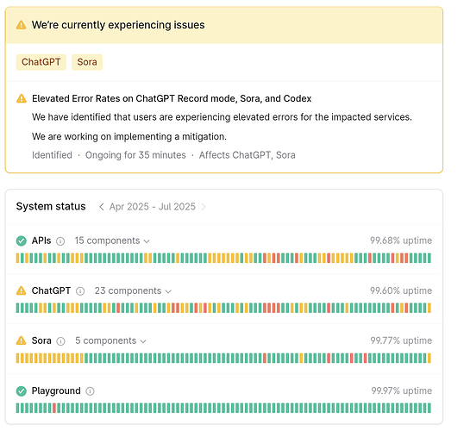Expand the ChatGPT 23 components list
The height and width of the screenshot is (431, 470).
[x=133, y=290]
